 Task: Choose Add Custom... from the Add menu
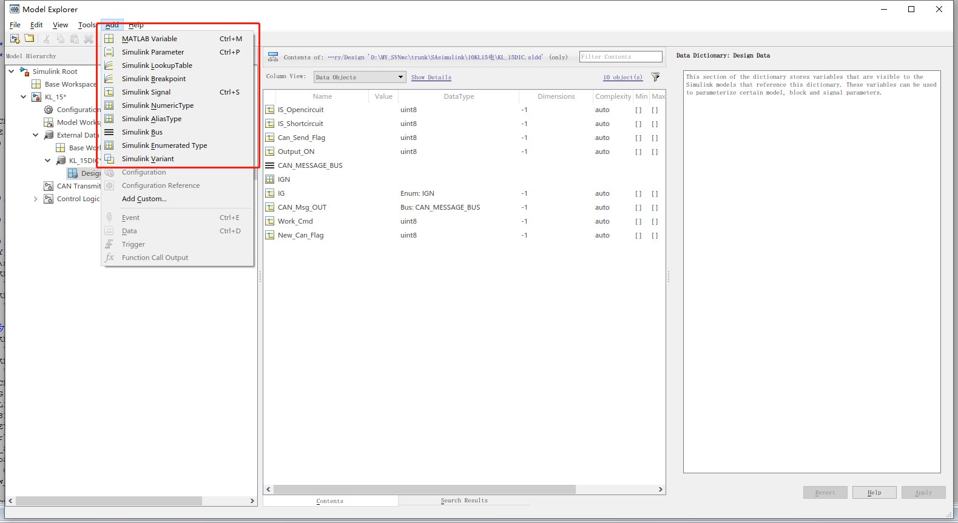coord(177,199)
